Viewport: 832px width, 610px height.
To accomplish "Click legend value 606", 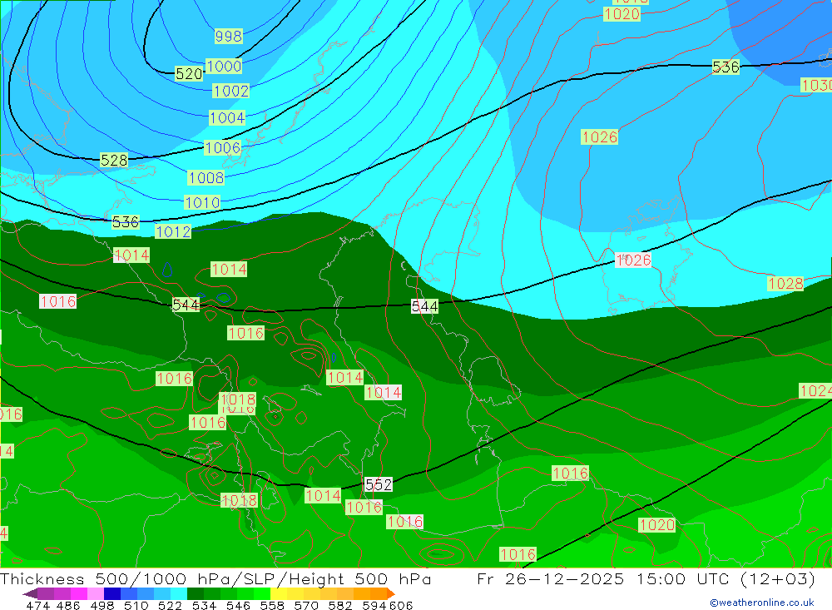I will (x=401, y=605).
